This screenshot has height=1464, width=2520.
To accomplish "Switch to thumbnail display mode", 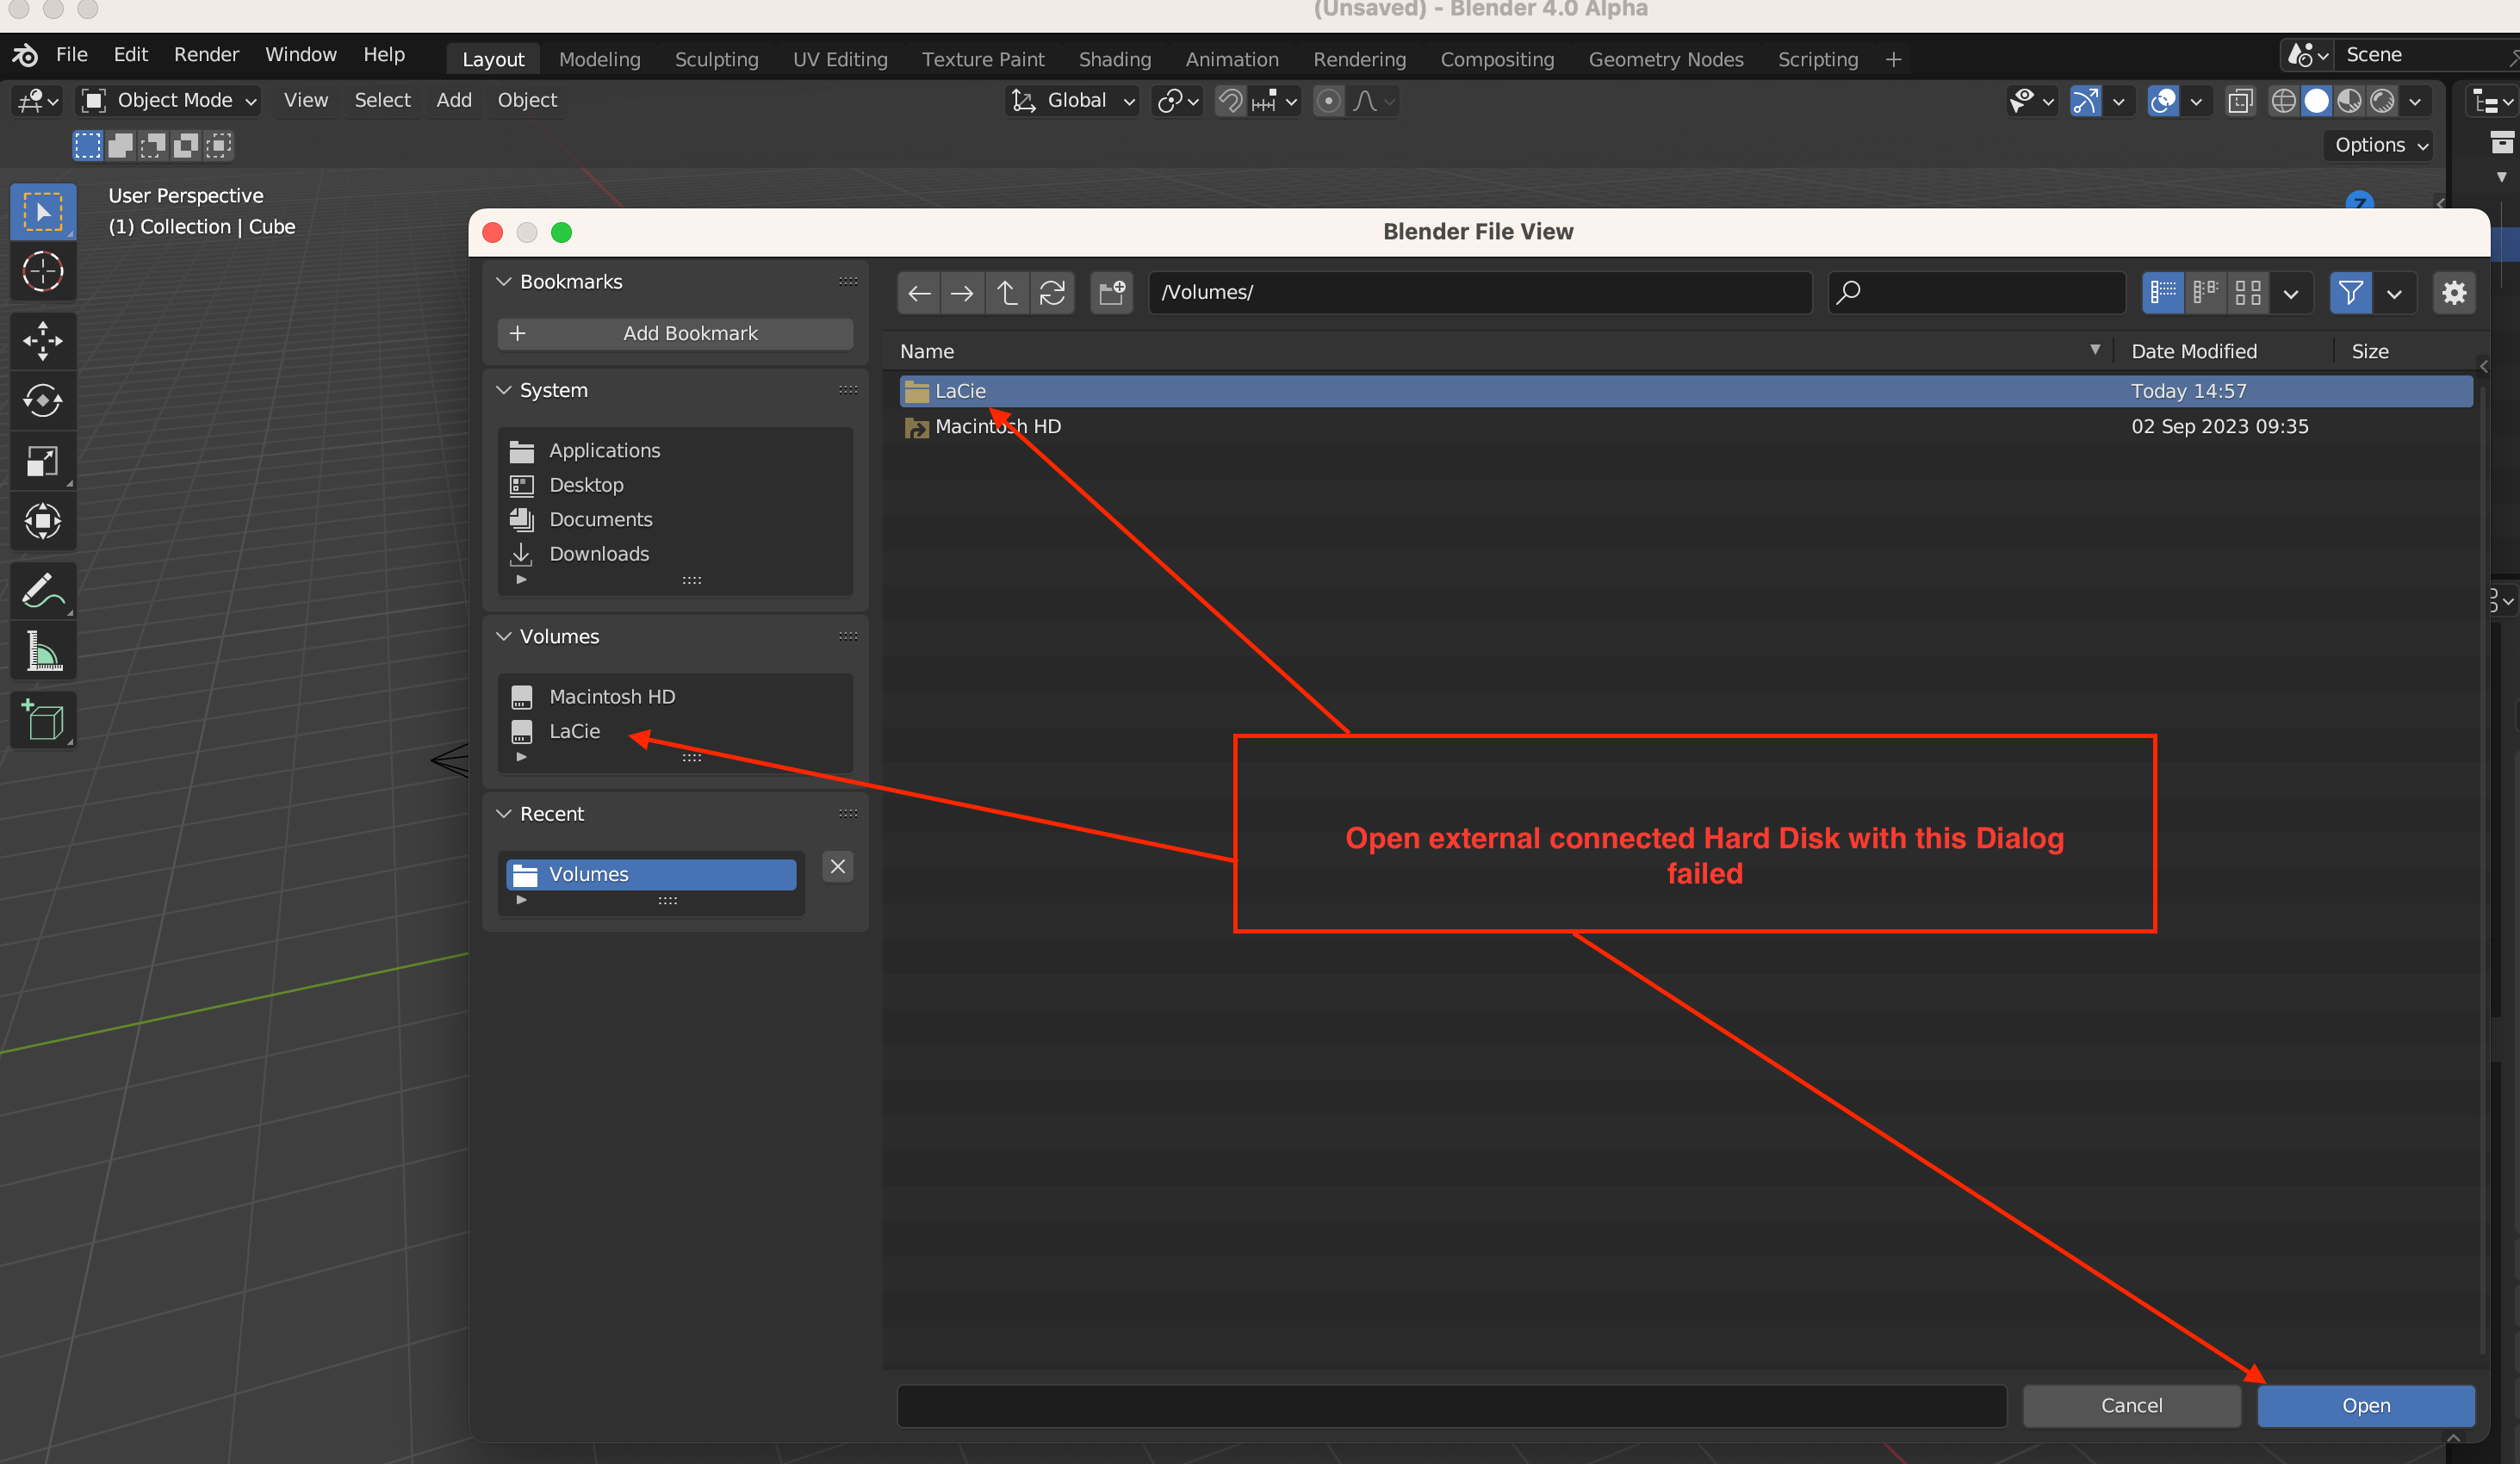I will click(x=2248, y=293).
